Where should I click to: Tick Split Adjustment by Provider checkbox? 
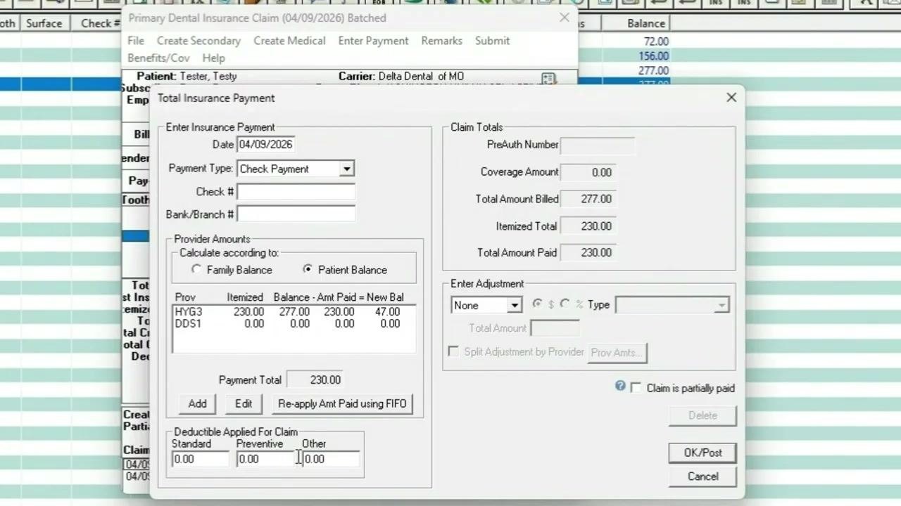[454, 351]
